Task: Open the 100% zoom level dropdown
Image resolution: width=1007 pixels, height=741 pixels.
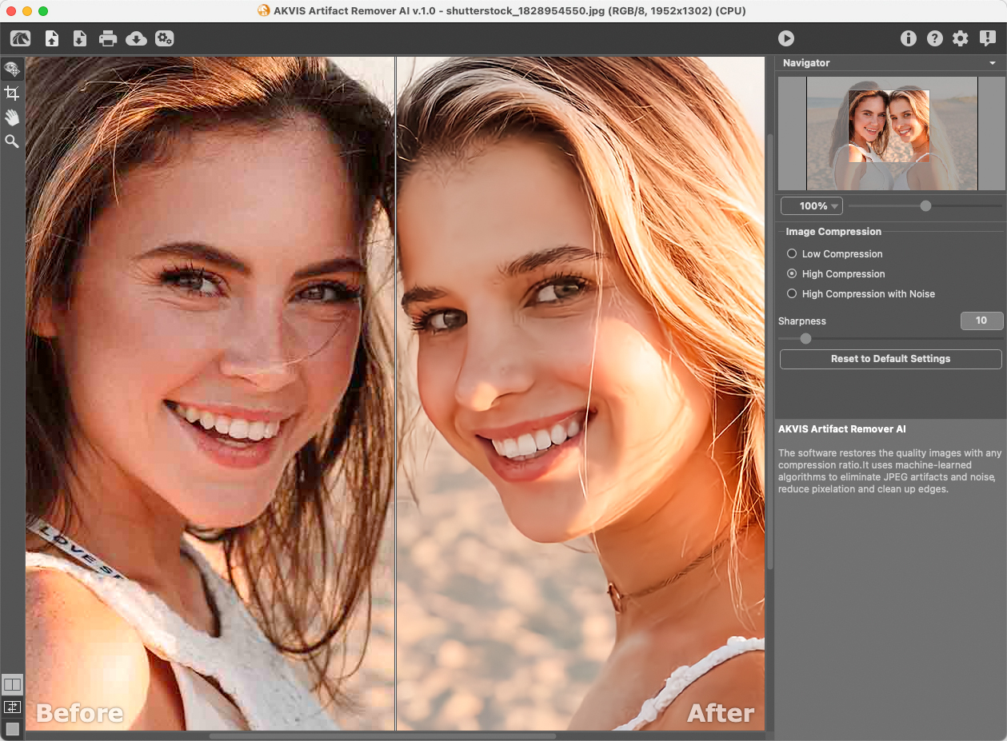Action: tap(812, 206)
